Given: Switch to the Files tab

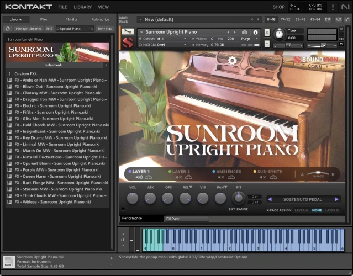Looking at the screenshot, I should pyautogui.click(x=44, y=19).
